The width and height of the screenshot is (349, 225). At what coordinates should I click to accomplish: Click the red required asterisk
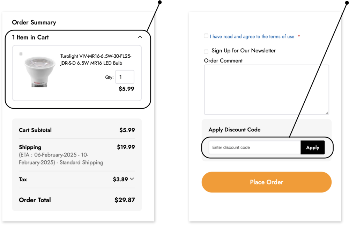tap(299, 36)
